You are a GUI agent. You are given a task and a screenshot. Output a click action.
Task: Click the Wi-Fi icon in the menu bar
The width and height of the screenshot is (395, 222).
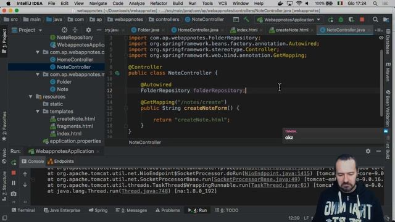[299, 3]
